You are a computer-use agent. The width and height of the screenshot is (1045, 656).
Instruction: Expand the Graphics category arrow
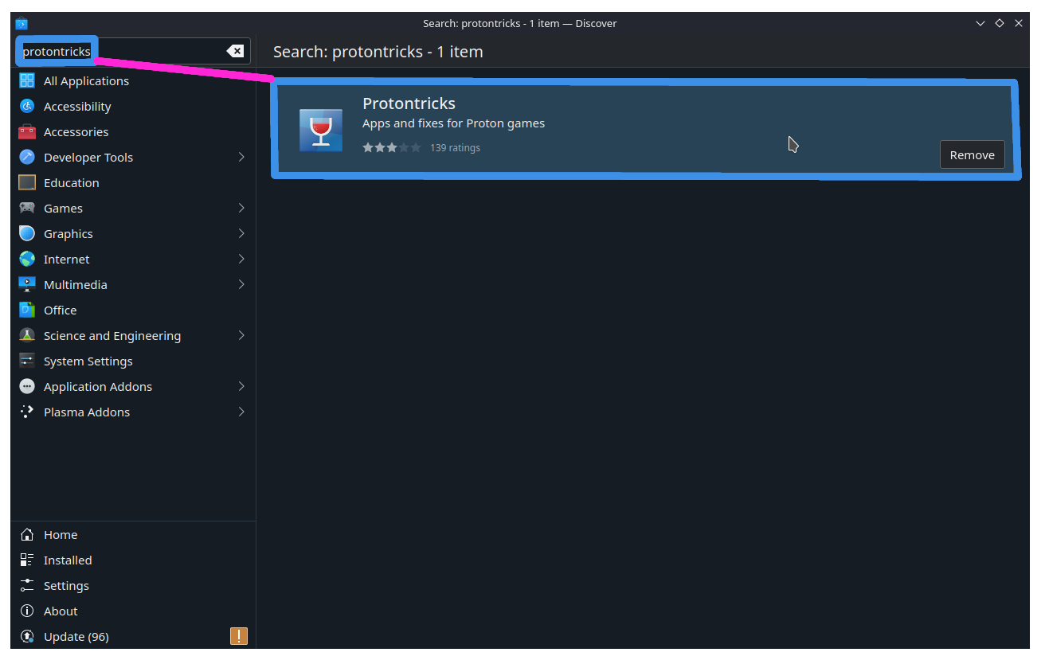pyautogui.click(x=241, y=233)
